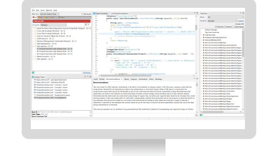This screenshot has width=278, height=156.
Task: Open the Group By Category dropdown
Action: pos(53,25)
